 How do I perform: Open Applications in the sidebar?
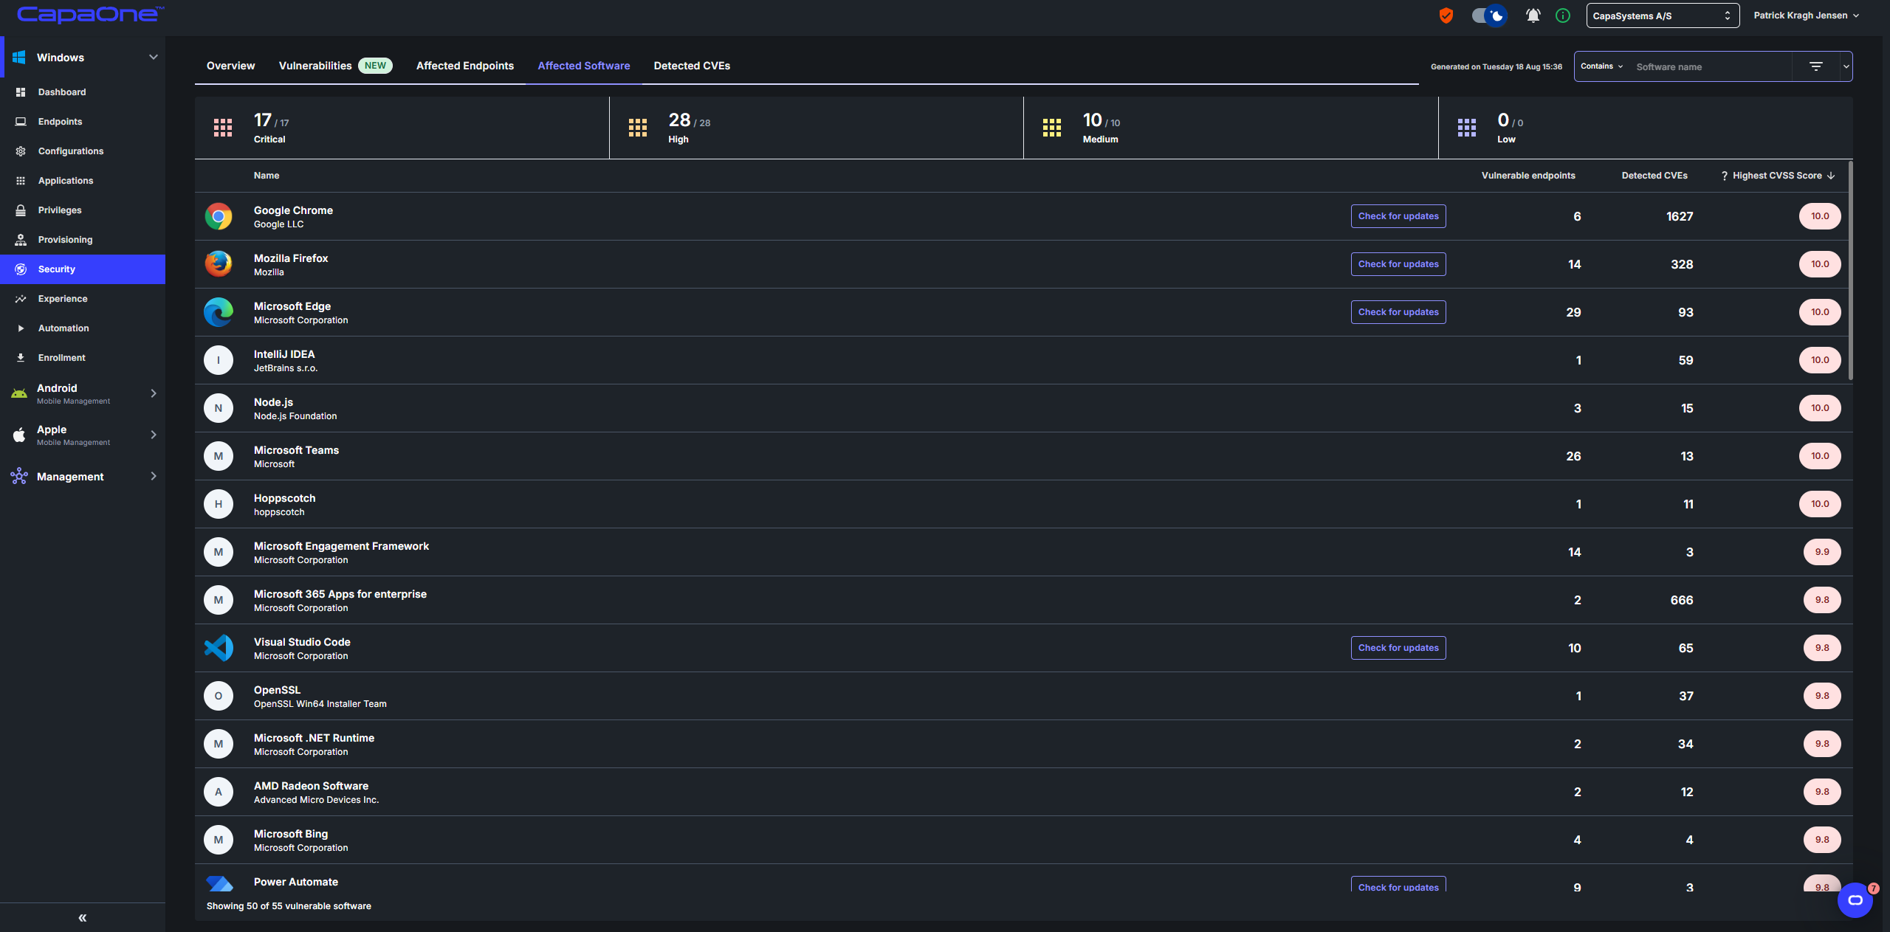tap(83, 181)
